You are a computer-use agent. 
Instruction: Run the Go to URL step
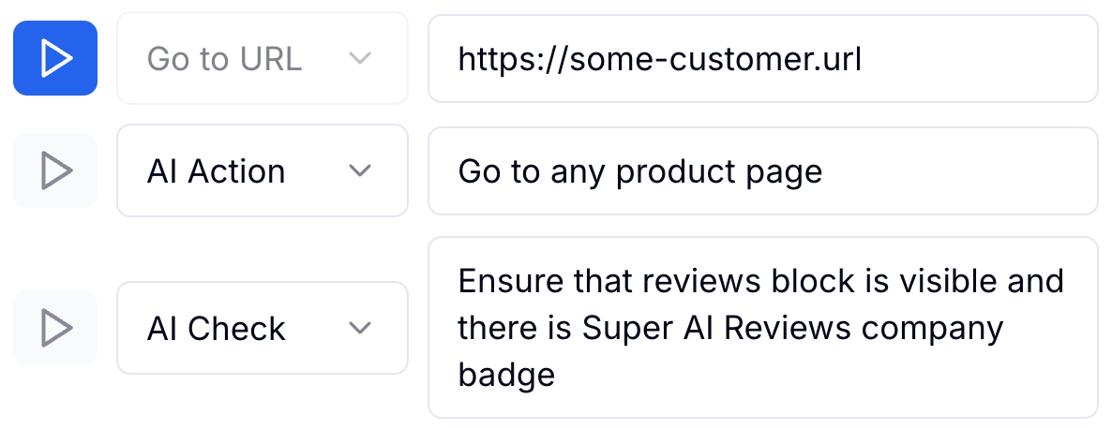(x=55, y=58)
